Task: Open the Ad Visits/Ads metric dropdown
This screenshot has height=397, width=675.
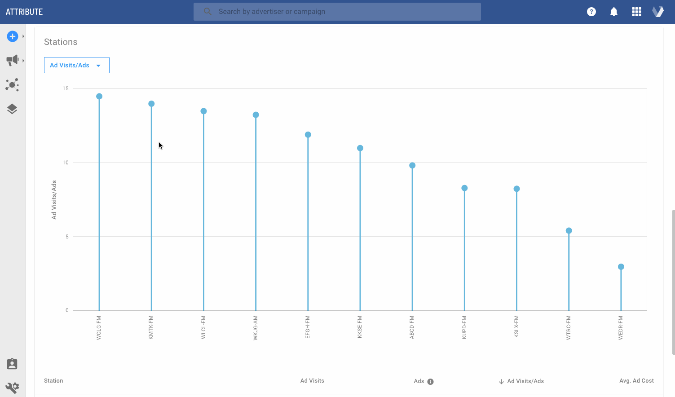Action: (x=77, y=65)
